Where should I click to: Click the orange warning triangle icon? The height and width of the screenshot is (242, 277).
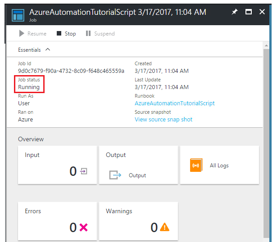(164, 227)
